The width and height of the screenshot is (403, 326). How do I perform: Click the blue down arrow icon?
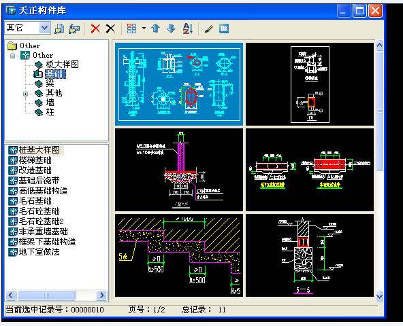click(171, 29)
